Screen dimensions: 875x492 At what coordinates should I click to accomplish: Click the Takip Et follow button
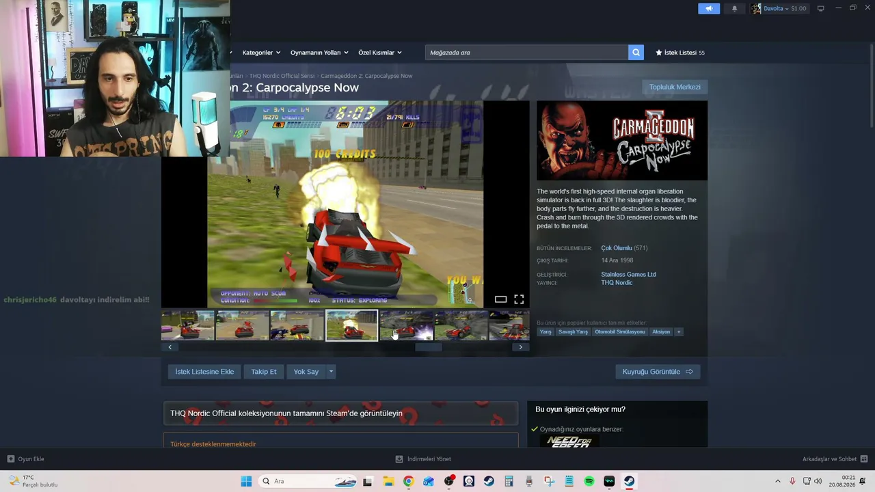(x=264, y=372)
